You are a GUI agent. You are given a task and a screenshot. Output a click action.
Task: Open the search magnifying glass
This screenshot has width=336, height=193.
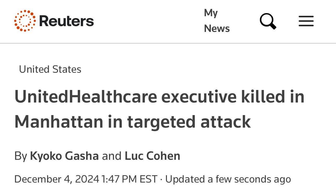[x=268, y=21]
